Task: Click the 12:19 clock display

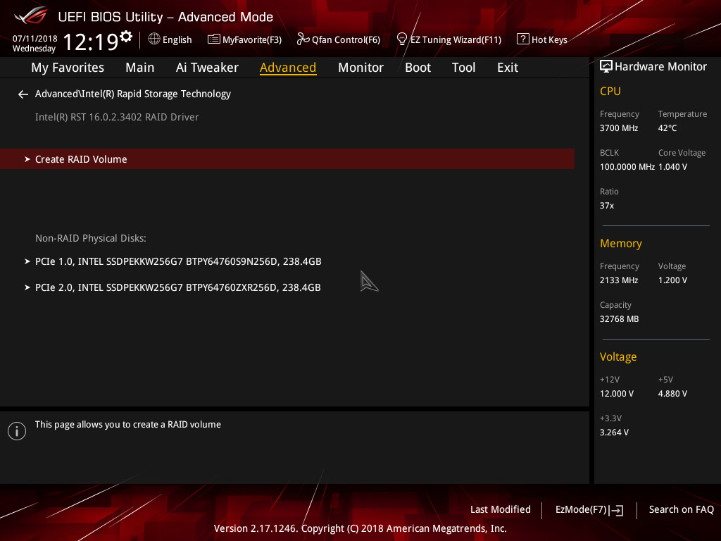Action: [91, 42]
